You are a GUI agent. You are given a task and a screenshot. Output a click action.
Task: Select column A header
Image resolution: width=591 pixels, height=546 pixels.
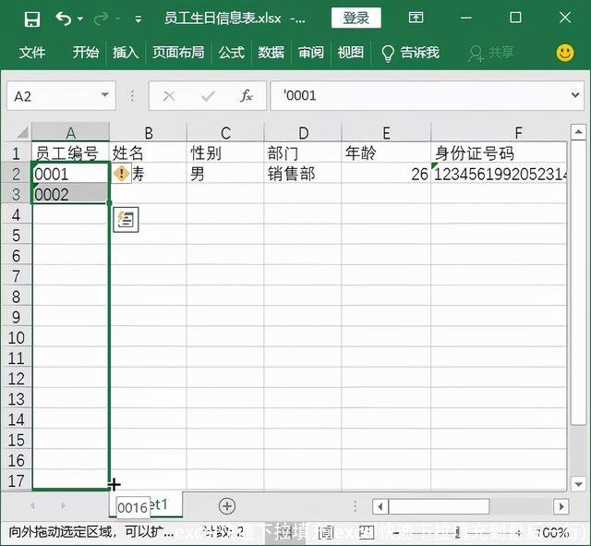(70, 133)
